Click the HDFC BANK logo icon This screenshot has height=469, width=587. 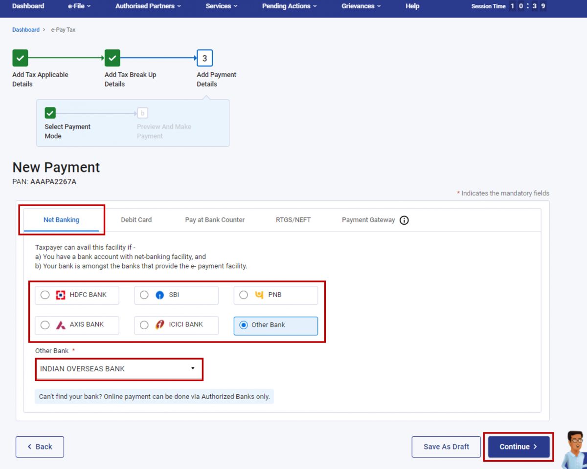coord(60,295)
